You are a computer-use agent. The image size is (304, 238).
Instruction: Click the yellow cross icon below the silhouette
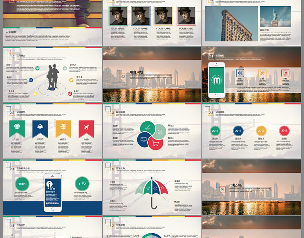pyautogui.click(x=35, y=94)
